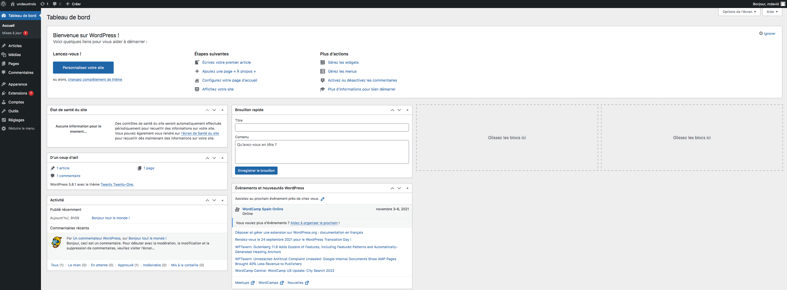Screen dimensions: 787x290
Task: Click the comments bubble icon in admin bar
Action: tap(55, 4)
